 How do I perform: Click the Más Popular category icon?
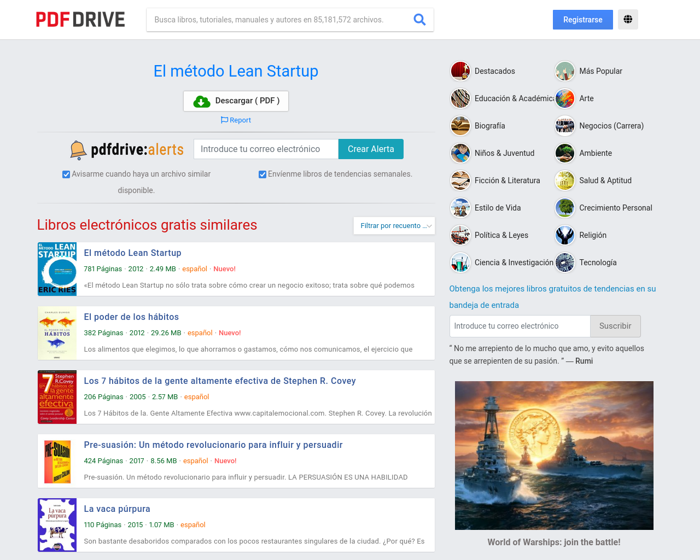pyautogui.click(x=565, y=71)
